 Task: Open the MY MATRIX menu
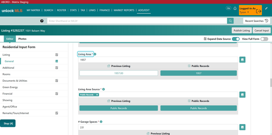pyautogui.click(x=33, y=10)
